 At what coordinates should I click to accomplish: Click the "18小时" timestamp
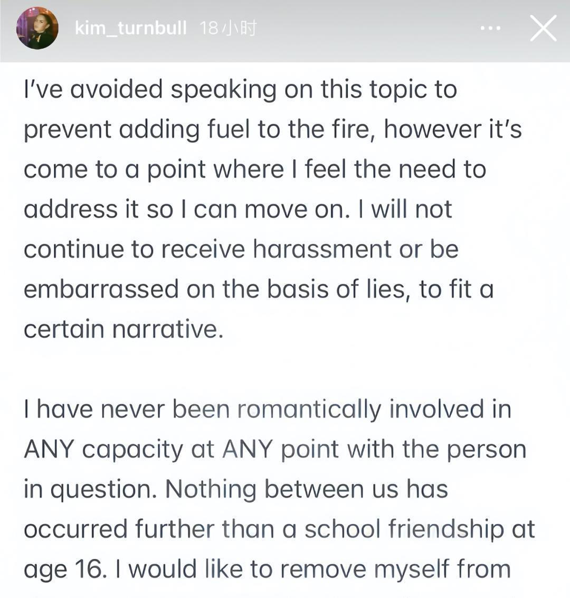click(228, 29)
